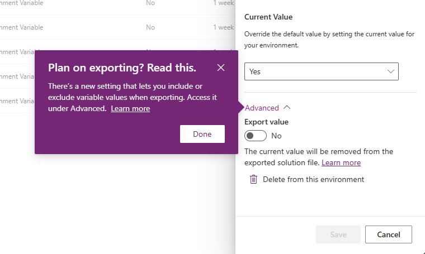Image resolution: width=425 pixels, height=254 pixels.
Task: Click the Save button
Action: point(338,234)
